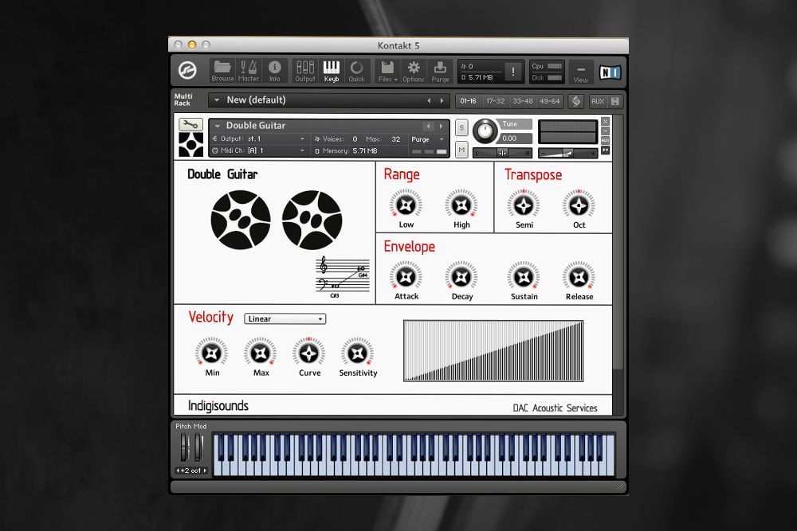Click the Tune knob
The image size is (797, 531).
(x=485, y=131)
